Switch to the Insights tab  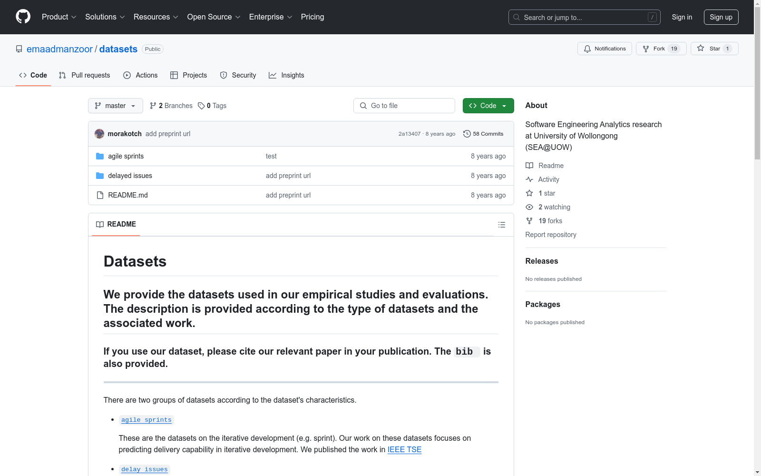[x=286, y=75]
